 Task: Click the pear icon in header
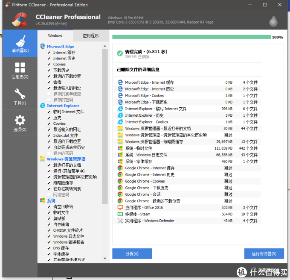273,21
